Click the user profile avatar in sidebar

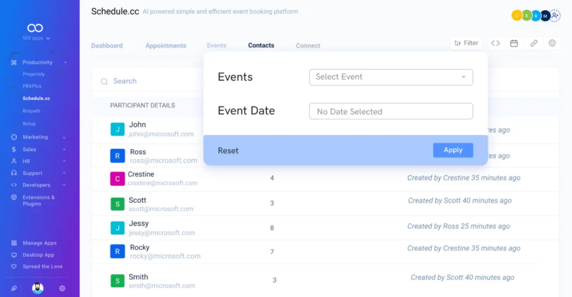(x=38, y=288)
